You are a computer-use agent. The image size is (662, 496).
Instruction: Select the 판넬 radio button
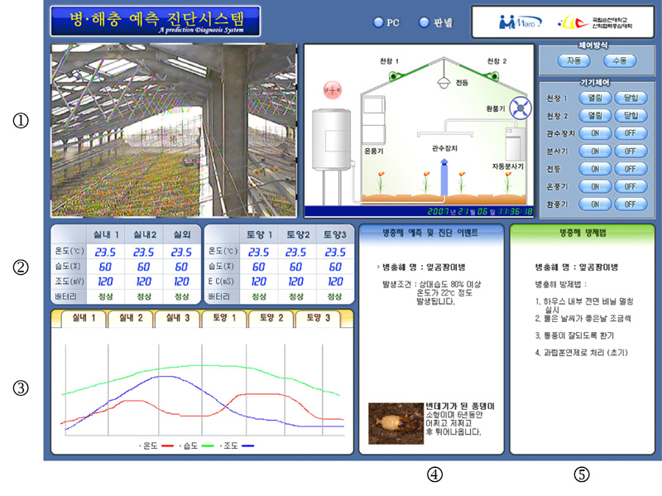click(423, 23)
